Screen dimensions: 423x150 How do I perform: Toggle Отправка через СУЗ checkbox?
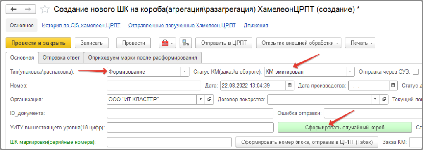[416, 72]
